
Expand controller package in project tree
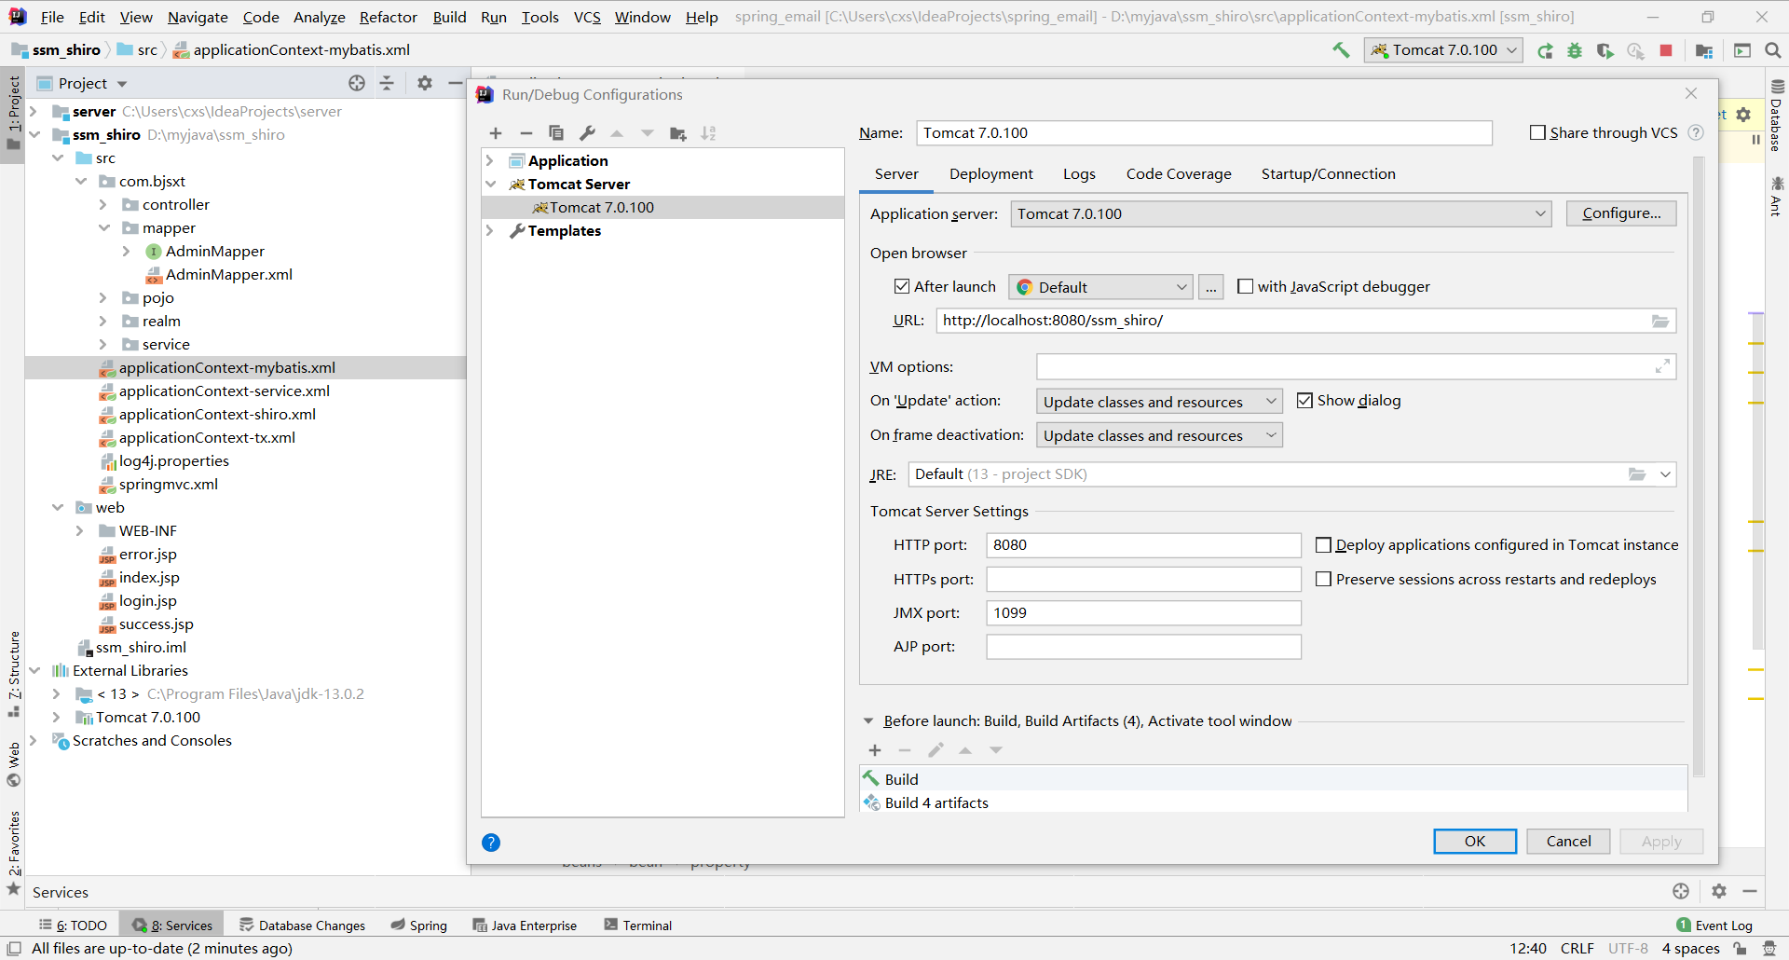tap(103, 205)
